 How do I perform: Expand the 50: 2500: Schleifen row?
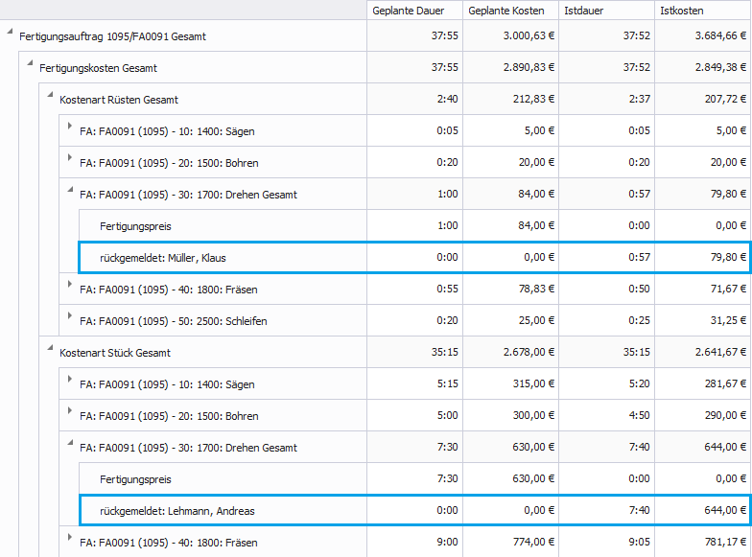[70, 318]
